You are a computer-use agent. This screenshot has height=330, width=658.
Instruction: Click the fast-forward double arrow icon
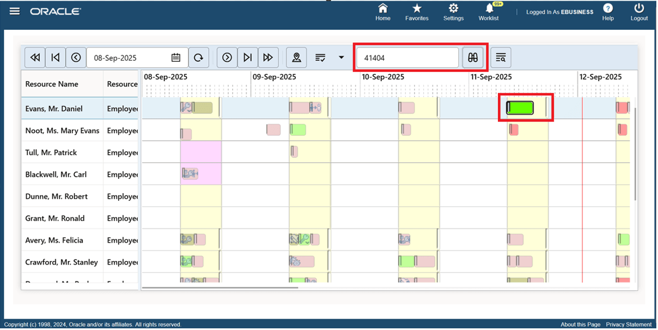pyautogui.click(x=268, y=57)
